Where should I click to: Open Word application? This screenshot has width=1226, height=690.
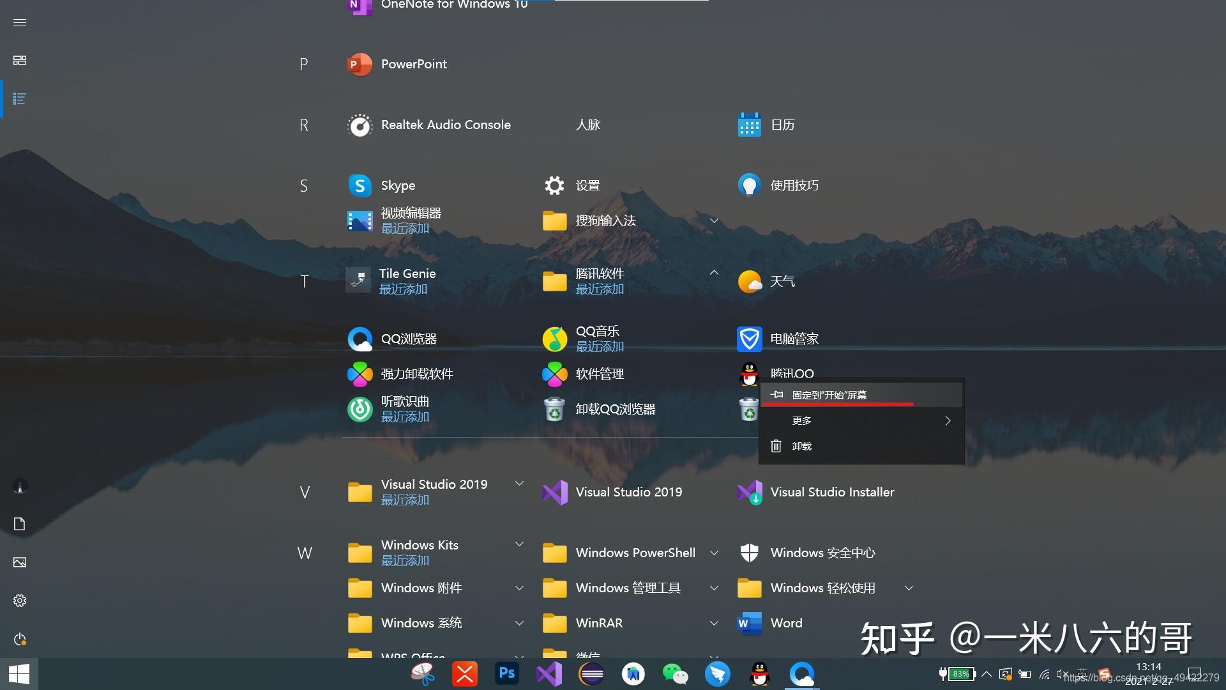(785, 622)
